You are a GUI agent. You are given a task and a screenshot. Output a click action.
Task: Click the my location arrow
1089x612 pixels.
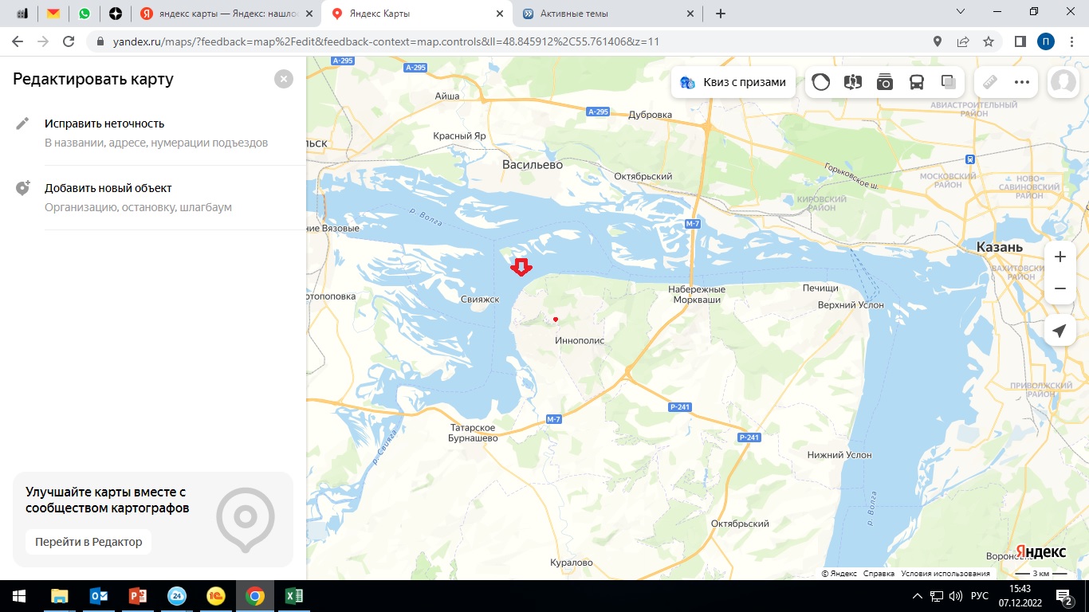coord(1060,331)
